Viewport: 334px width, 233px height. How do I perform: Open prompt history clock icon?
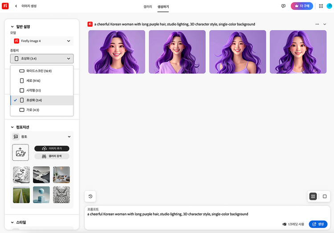pos(90,196)
